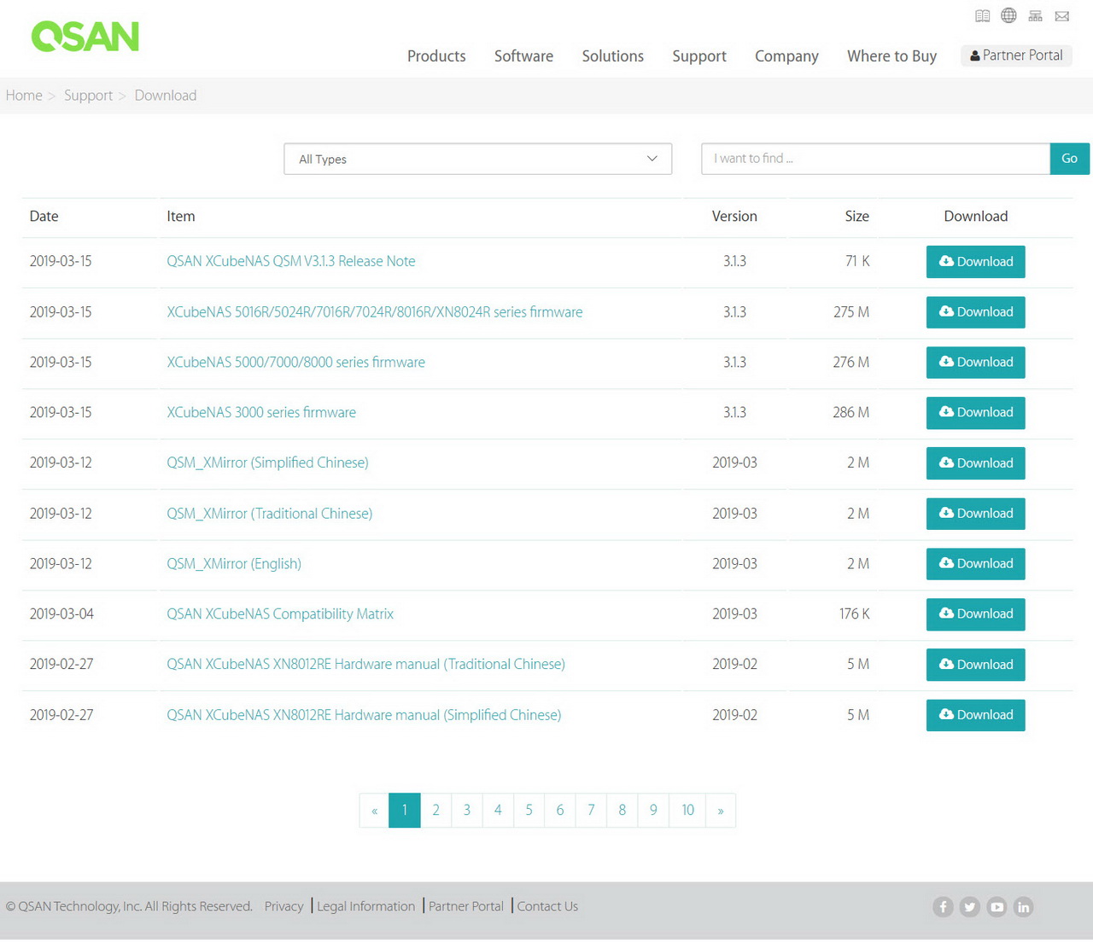Click the globe language icon
1093x942 pixels.
pyautogui.click(x=1008, y=15)
